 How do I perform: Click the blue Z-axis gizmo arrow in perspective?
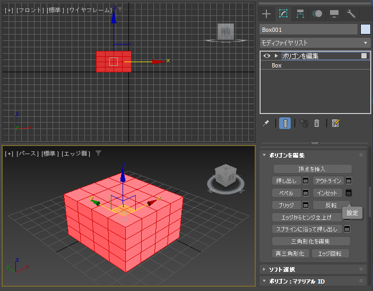123,176
